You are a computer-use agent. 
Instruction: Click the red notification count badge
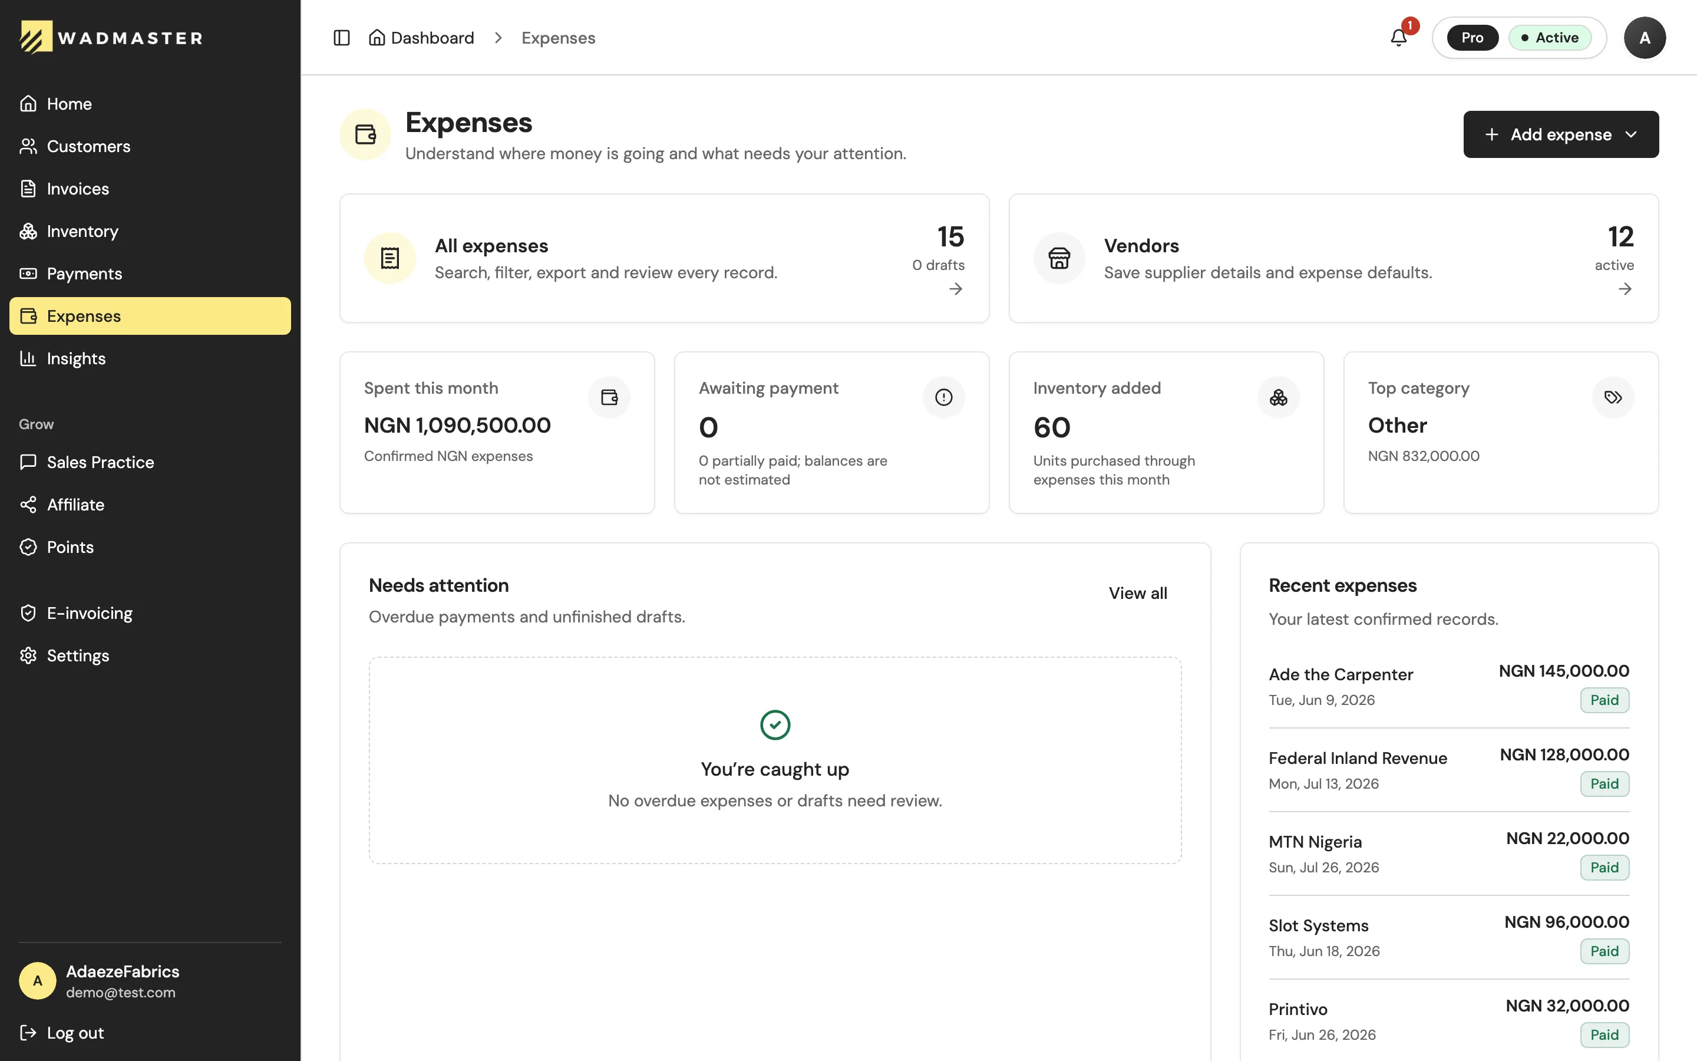coord(1409,25)
